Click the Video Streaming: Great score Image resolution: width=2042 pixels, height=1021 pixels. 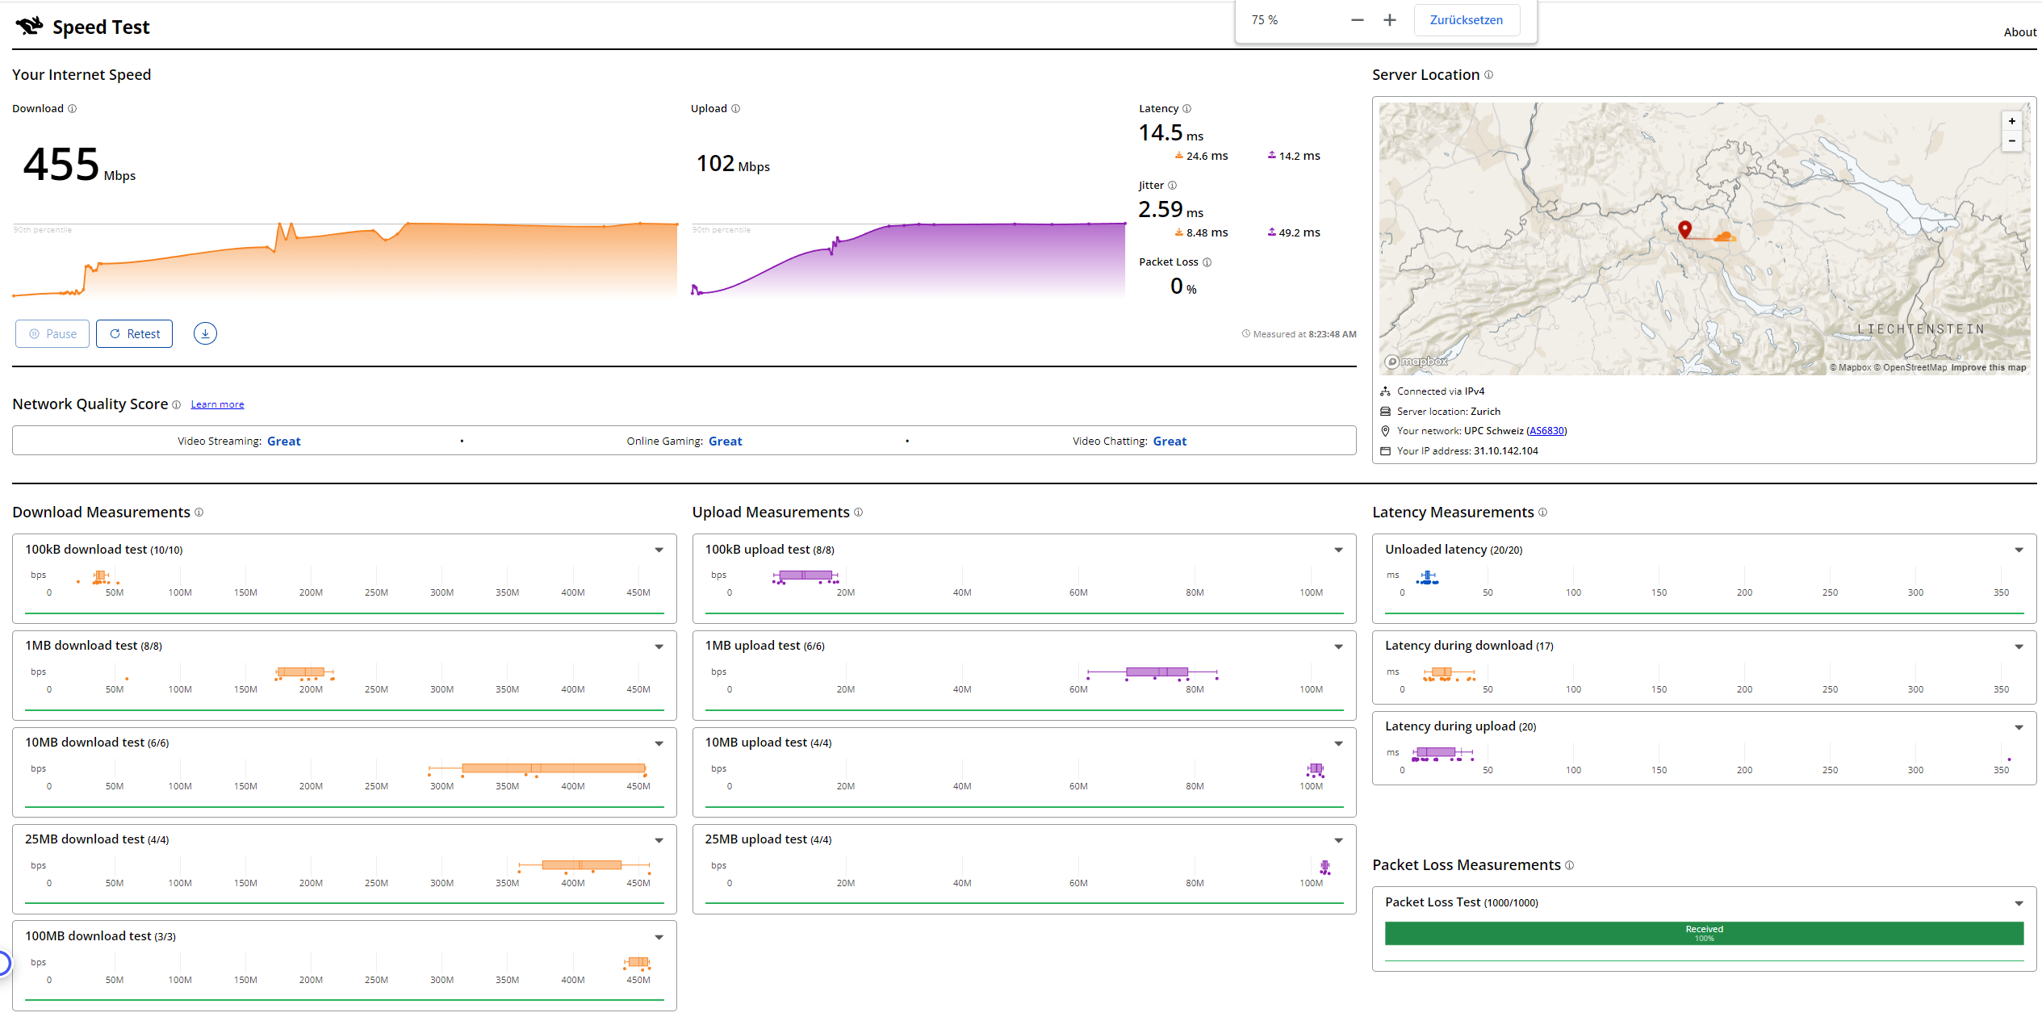(239, 441)
